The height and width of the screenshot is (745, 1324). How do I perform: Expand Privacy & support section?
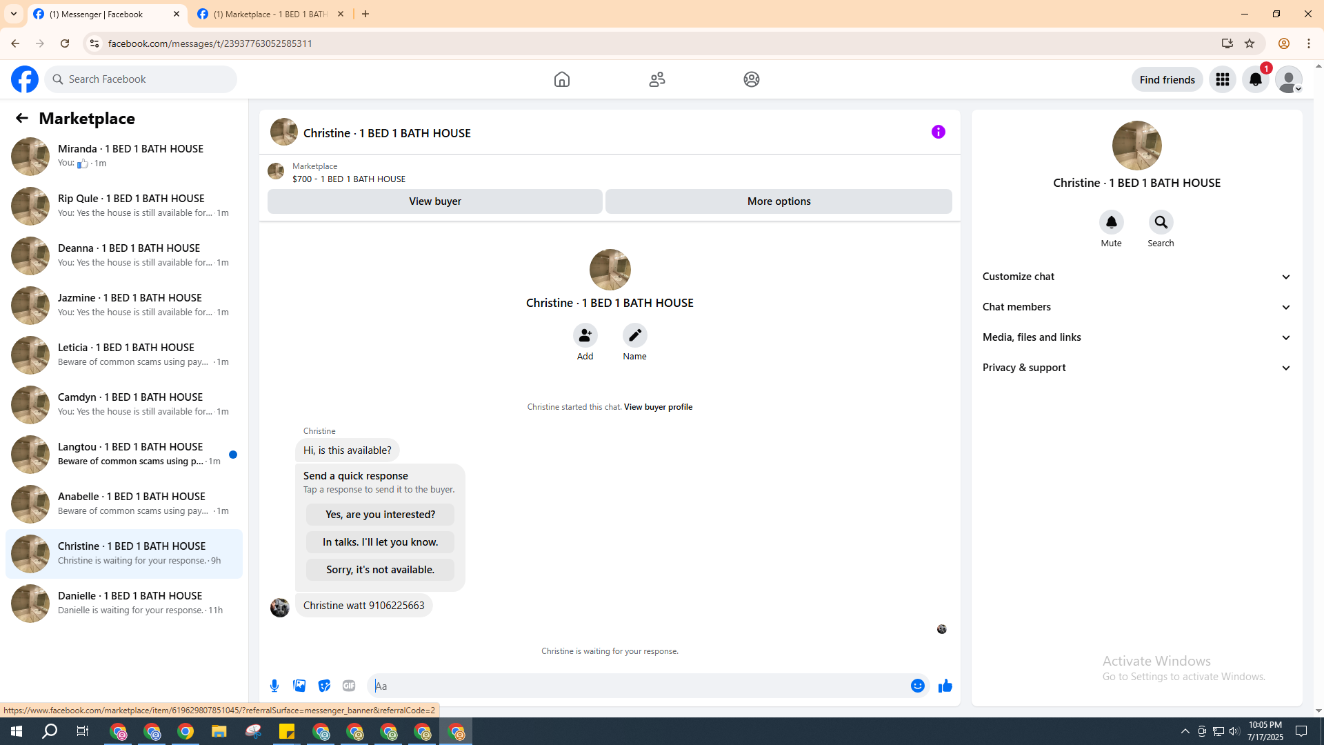tap(1136, 368)
